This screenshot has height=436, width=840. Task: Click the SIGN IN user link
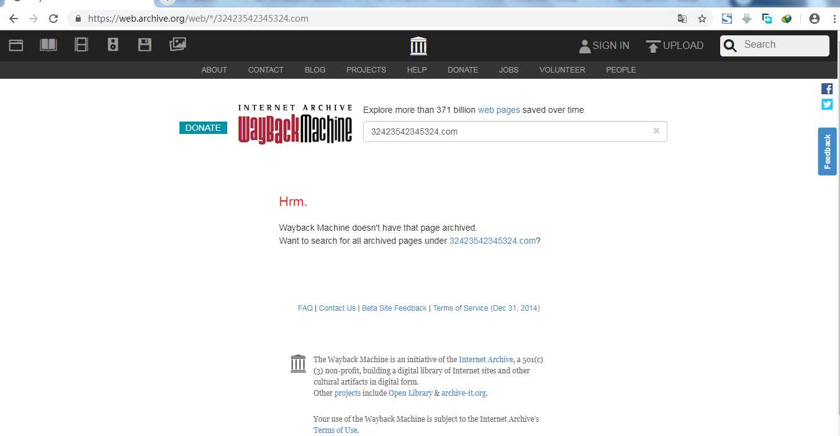[x=604, y=46]
